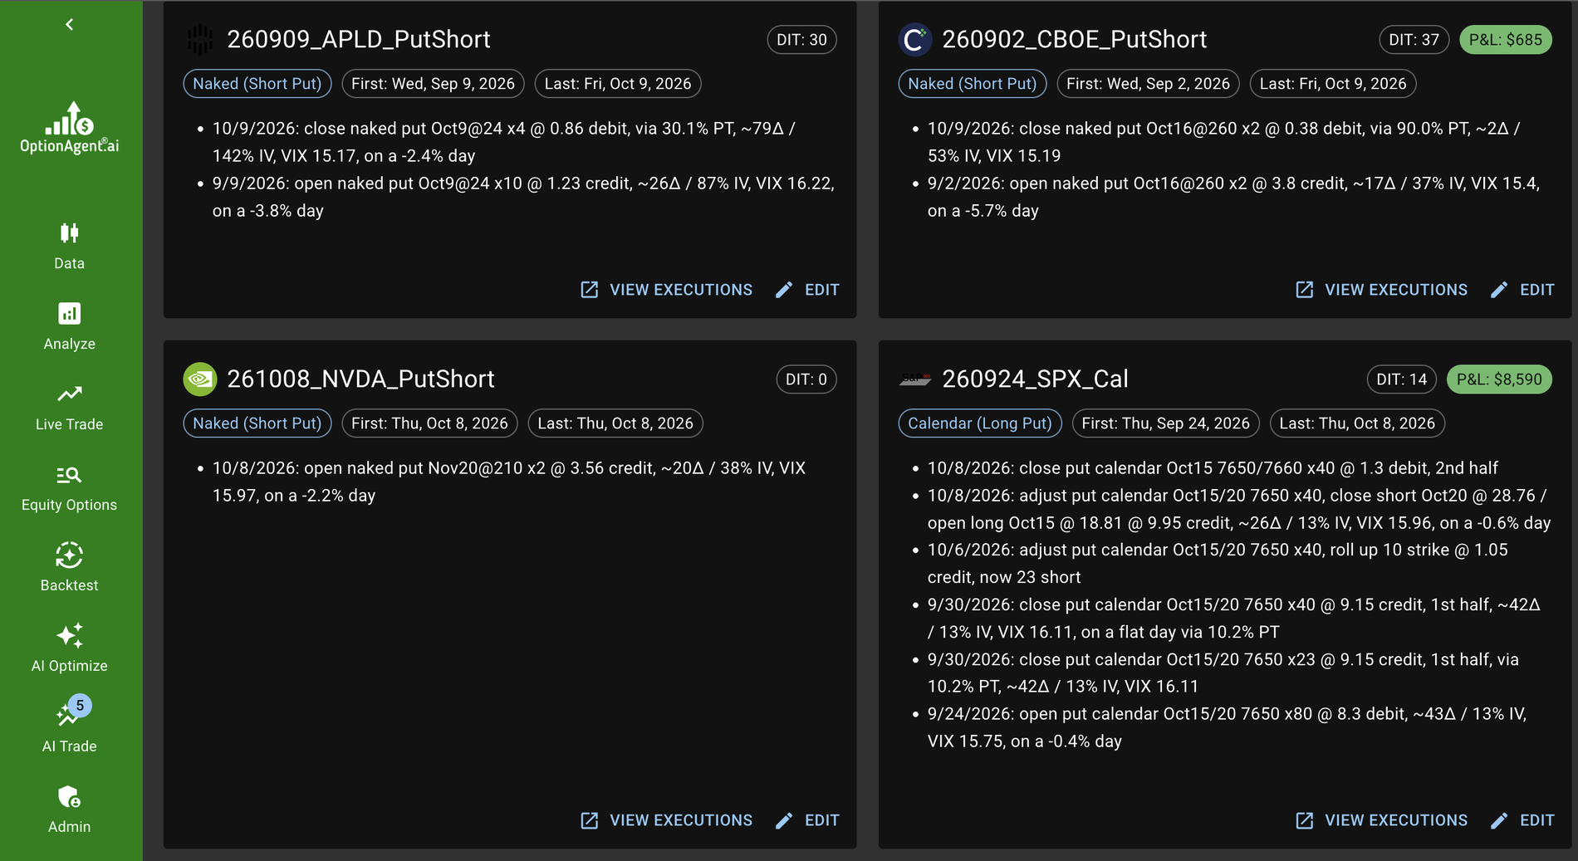This screenshot has width=1578, height=861.
Task: View executions for 260902_CBOE_PutShort
Action: click(x=1381, y=290)
